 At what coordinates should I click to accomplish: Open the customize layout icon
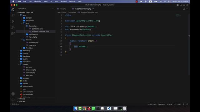pos(187,5)
